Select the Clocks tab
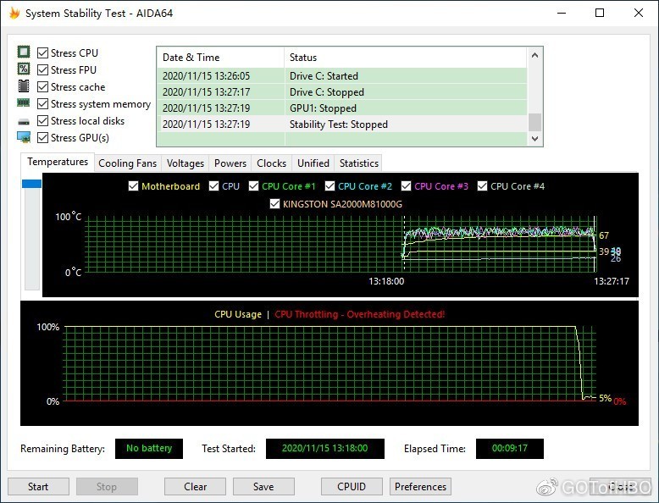This screenshot has width=659, height=503. click(x=271, y=163)
